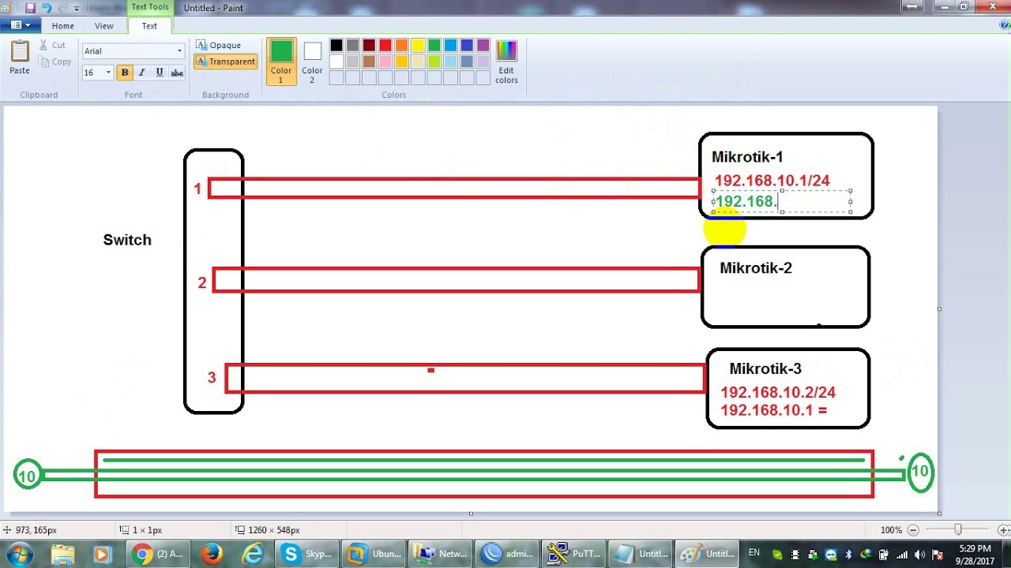Viewport: 1011px width, 568px height.
Task: Click the taskbar clock showing 5:29 PM
Action: click(975, 555)
